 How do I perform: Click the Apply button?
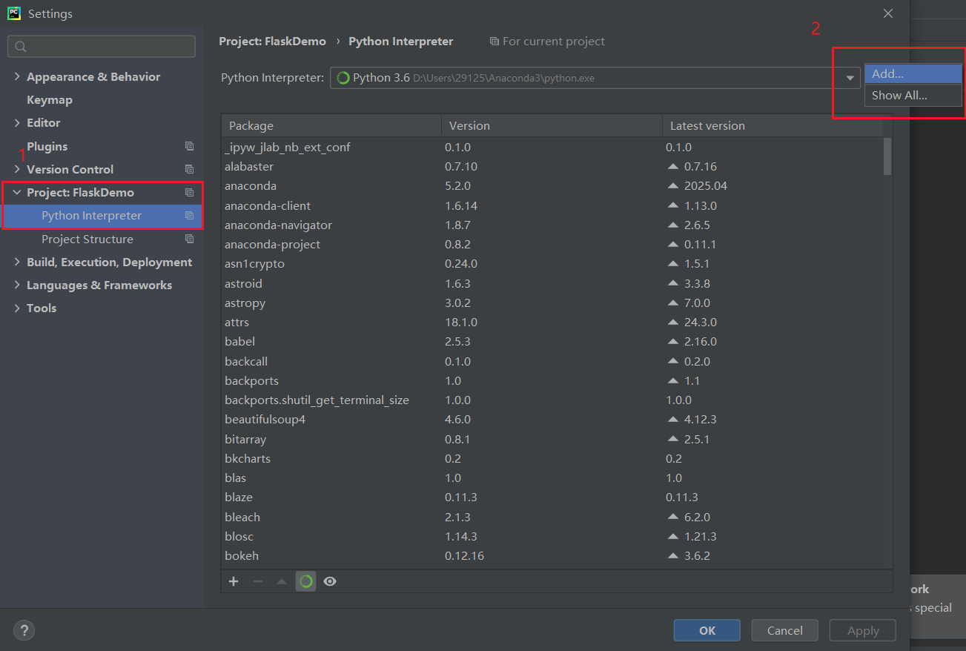pyautogui.click(x=863, y=630)
